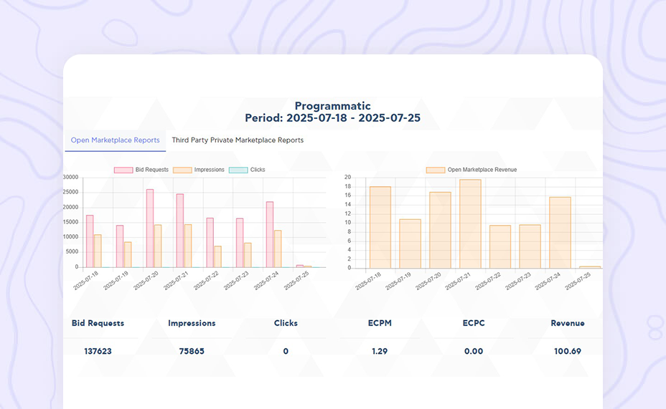Click the Clicks column header in table
The image size is (666, 409).
click(x=286, y=323)
